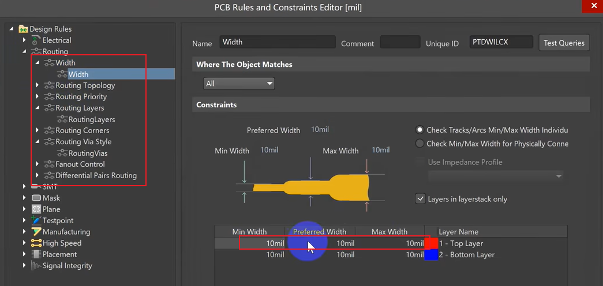Open the impedance profile dropdown
The height and width of the screenshot is (286, 603).
[495, 176]
